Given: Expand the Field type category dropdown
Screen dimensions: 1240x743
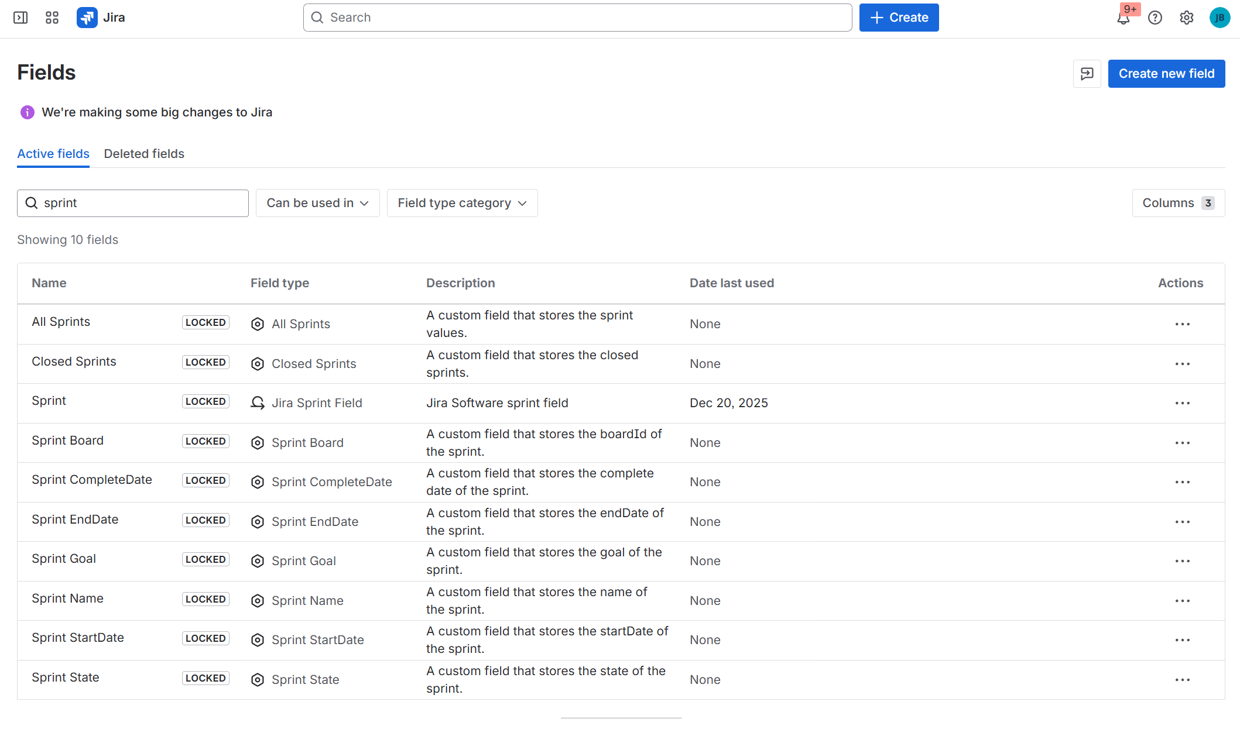Looking at the screenshot, I should point(462,203).
